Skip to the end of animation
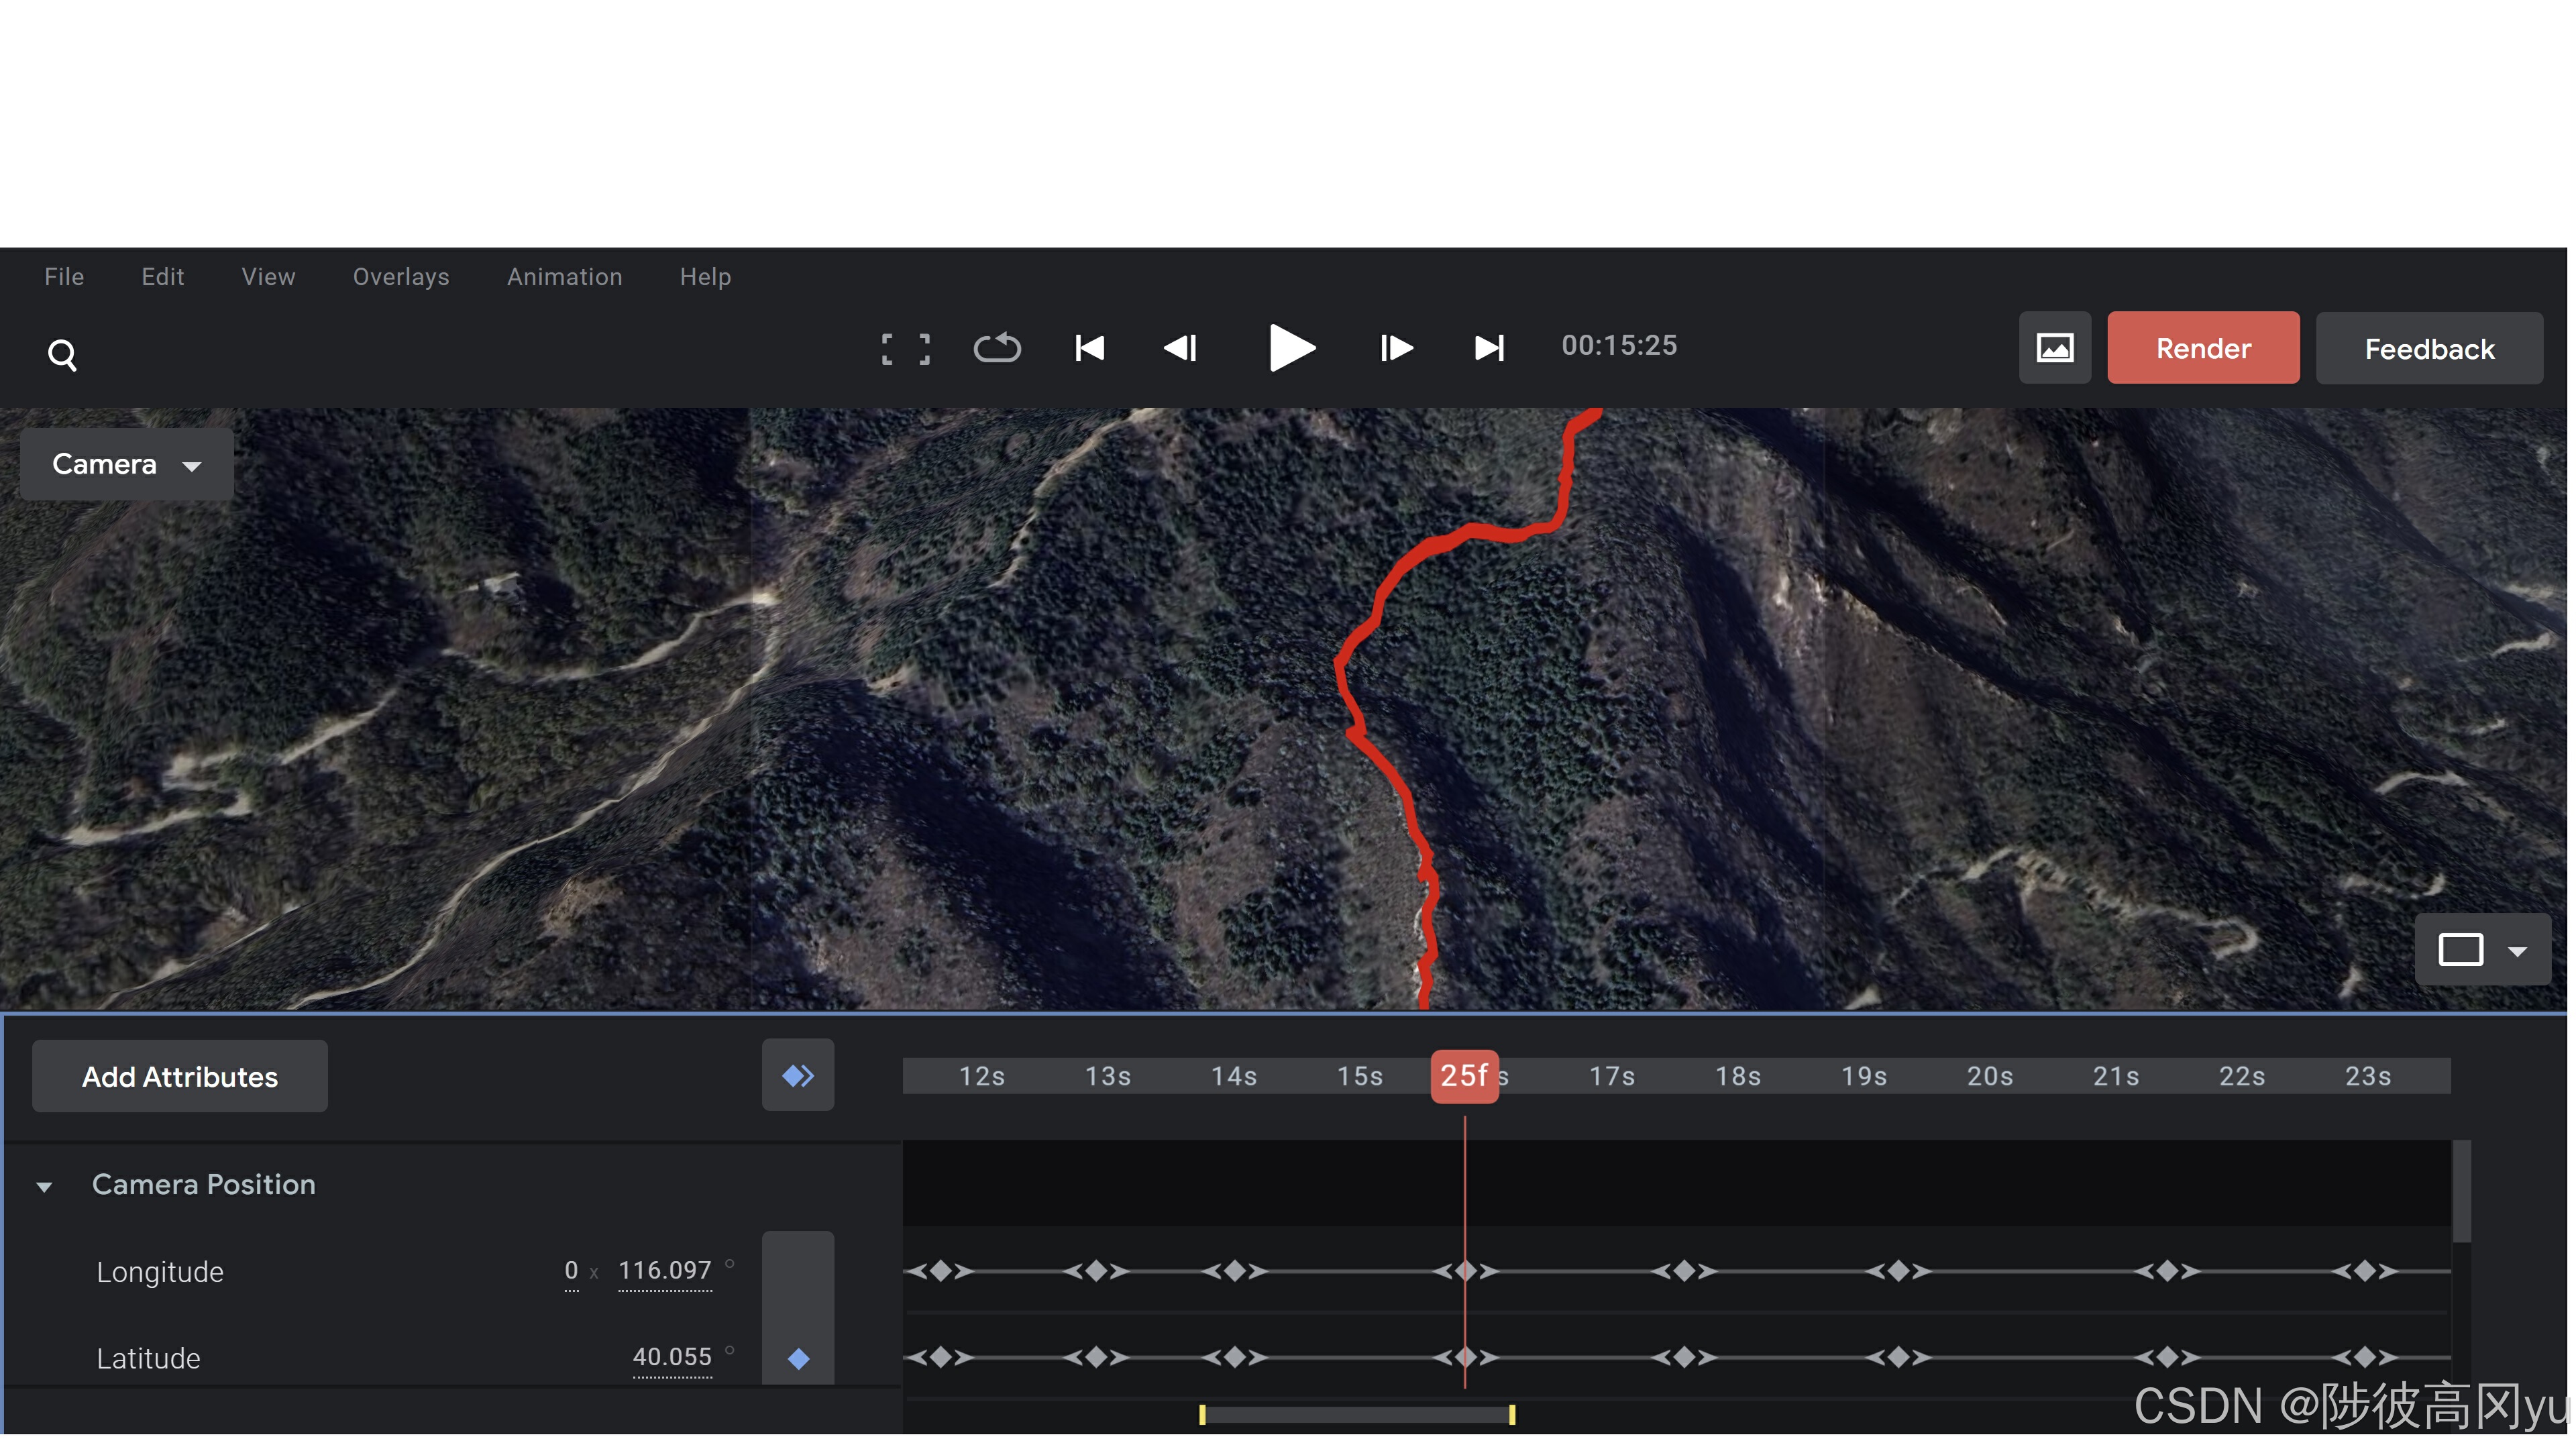Viewport: 2576px width, 1449px height. pyautogui.click(x=1489, y=348)
